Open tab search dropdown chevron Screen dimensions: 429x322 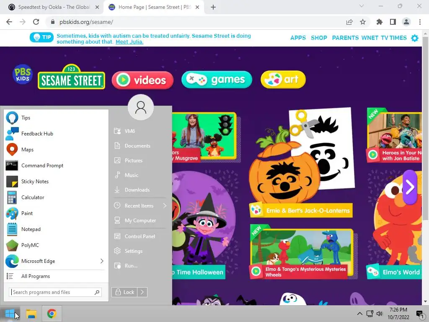pyautogui.click(x=362, y=6)
